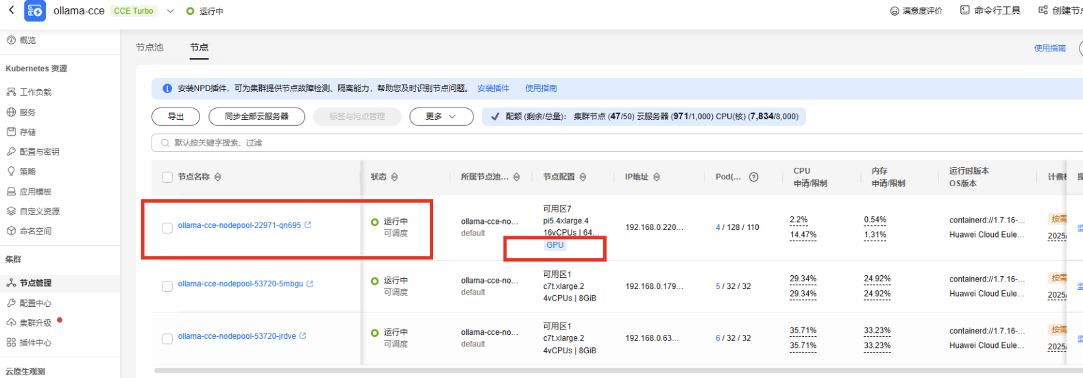Screen dimensions: 1083x378
Task: Click the memory request value 0.54%
Action: click(875, 220)
